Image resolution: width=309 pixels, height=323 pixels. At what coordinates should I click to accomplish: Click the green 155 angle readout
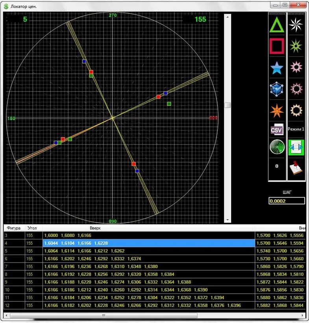click(x=200, y=19)
